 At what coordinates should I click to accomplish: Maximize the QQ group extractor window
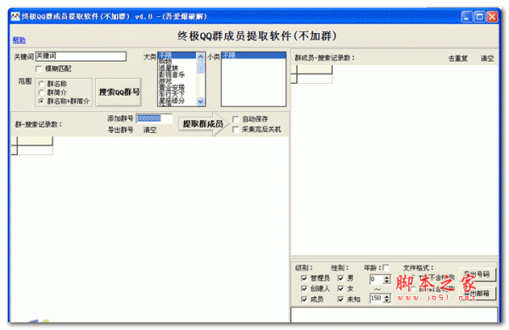pos(479,17)
